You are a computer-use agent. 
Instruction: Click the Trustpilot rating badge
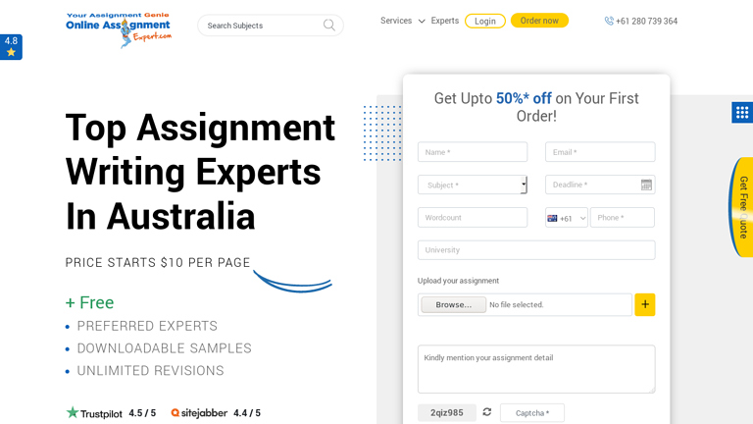[111, 413]
